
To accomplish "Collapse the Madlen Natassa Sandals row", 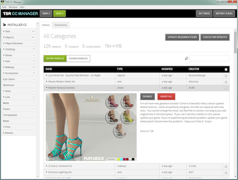I will click(47, 88).
